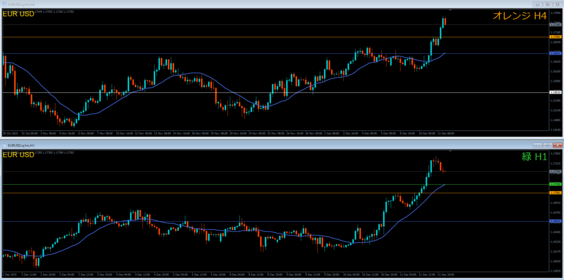Click the blue price label on H1 price axis

coord(555,221)
